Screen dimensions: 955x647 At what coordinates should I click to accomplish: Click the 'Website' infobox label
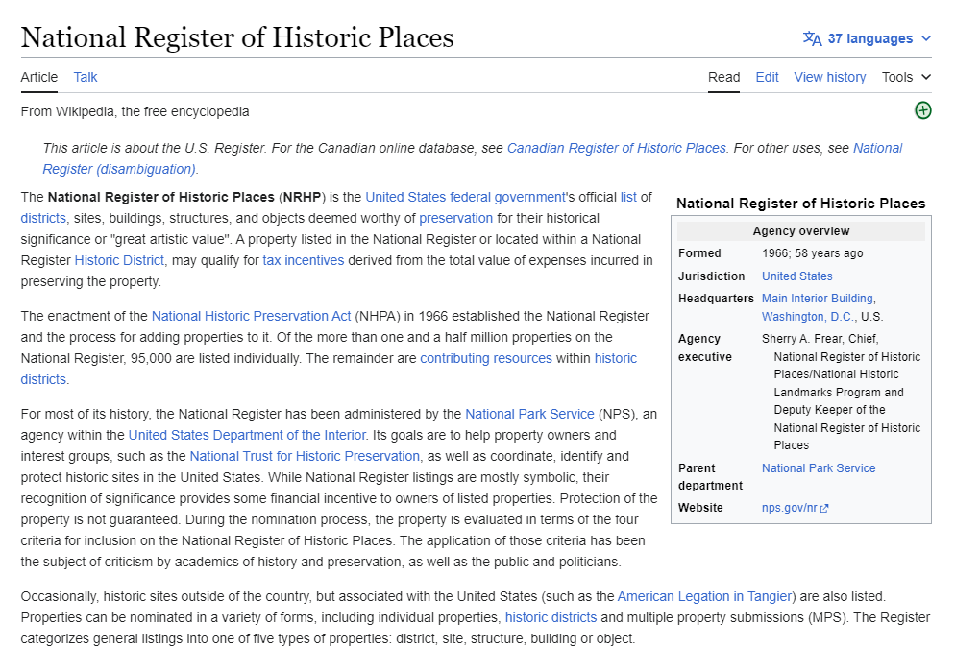[x=700, y=508]
